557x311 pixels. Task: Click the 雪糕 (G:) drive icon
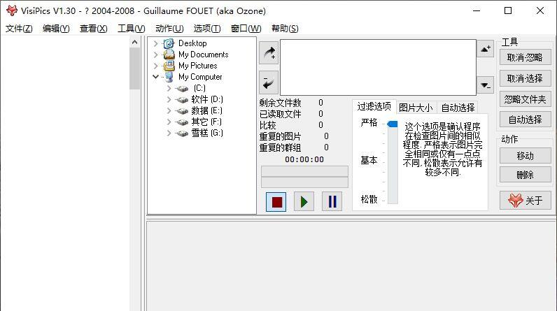(x=182, y=133)
